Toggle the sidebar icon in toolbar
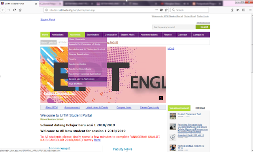The width and height of the screenshot is (253, 152). [244, 10]
